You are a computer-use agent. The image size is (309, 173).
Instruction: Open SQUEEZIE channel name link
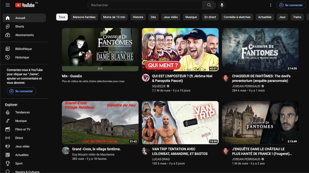159,86
